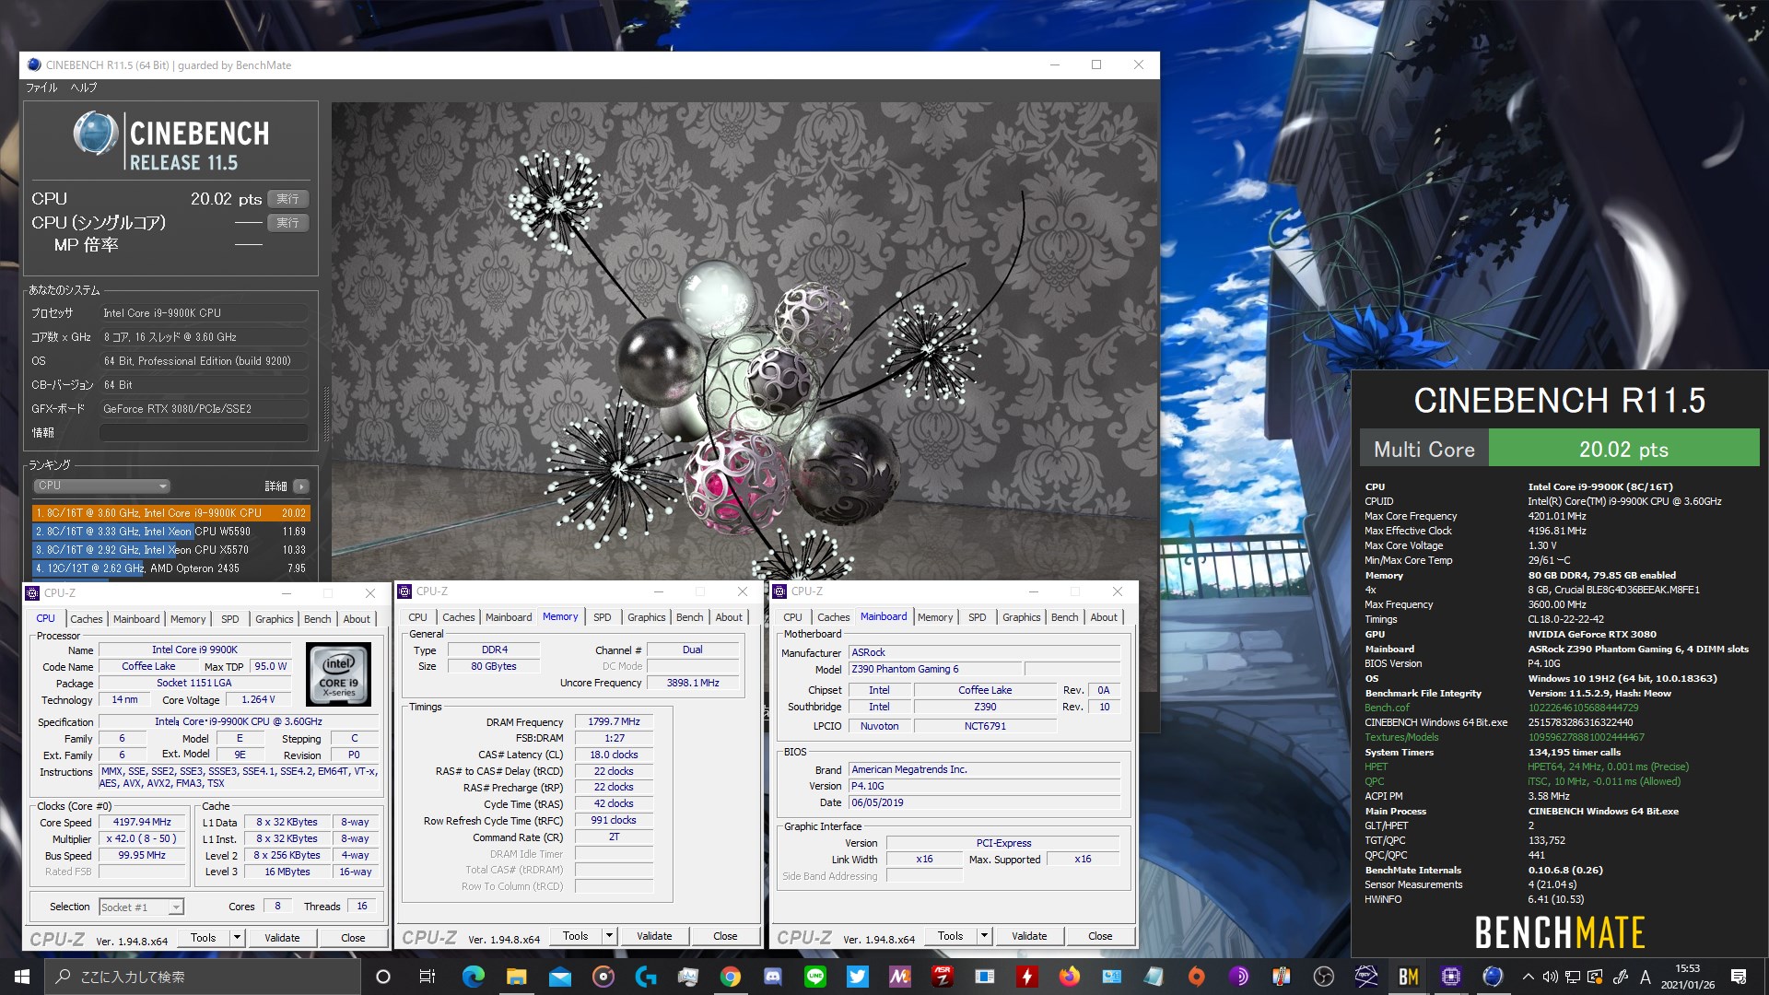Click Close button in right CPU-Z window
This screenshot has height=995, width=1769.
(1100, 936)
